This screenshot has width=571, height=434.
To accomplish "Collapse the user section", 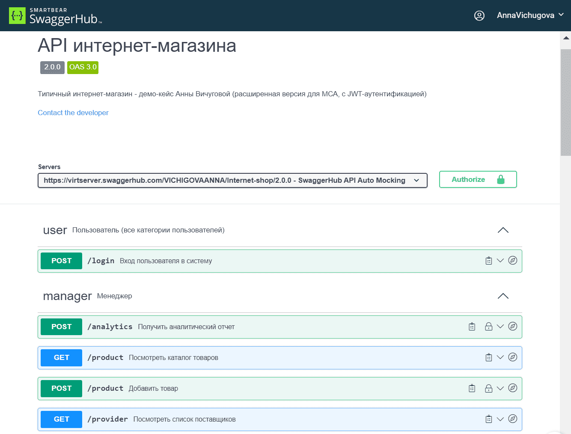I will point(503,230).
